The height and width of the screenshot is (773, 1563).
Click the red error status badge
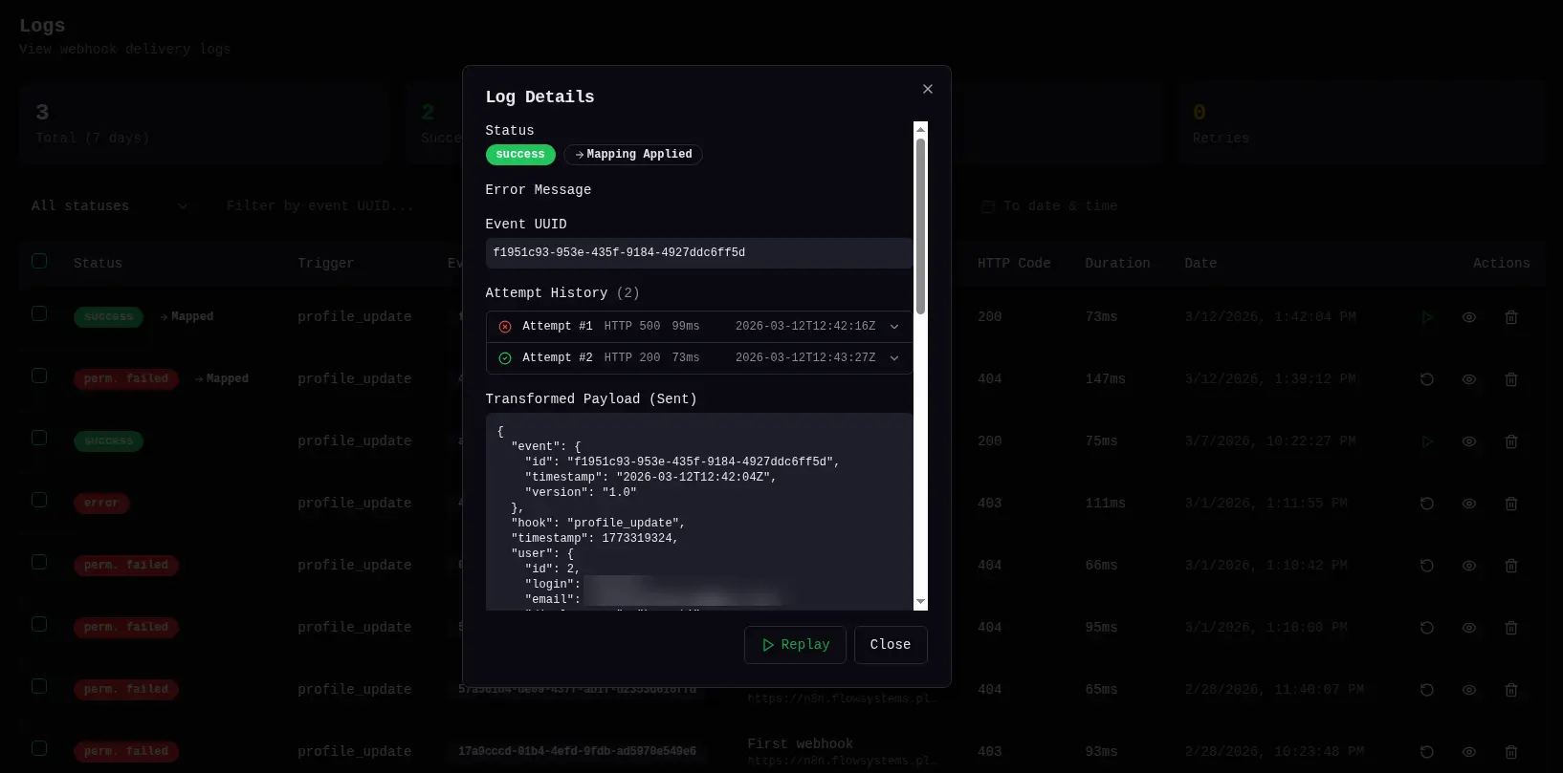click(101, 504)
